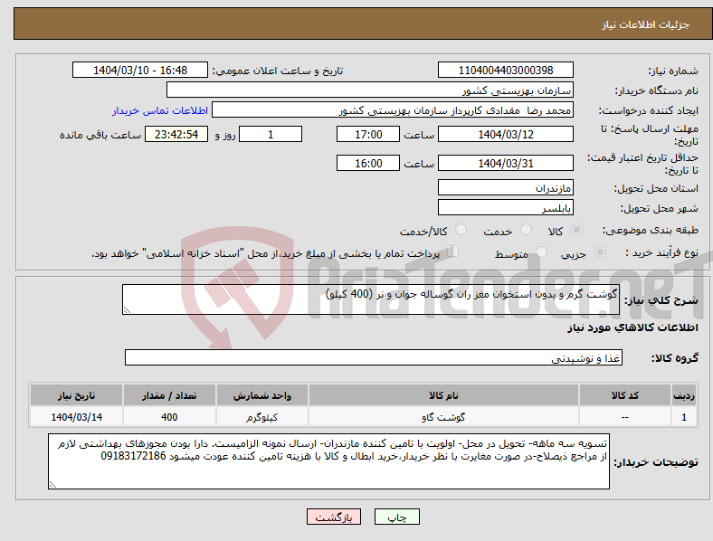Image resolution: width=713 pixels, height=541 pixels.
Task: Click the delivery city field بابلسر
Action: [505, 207]
